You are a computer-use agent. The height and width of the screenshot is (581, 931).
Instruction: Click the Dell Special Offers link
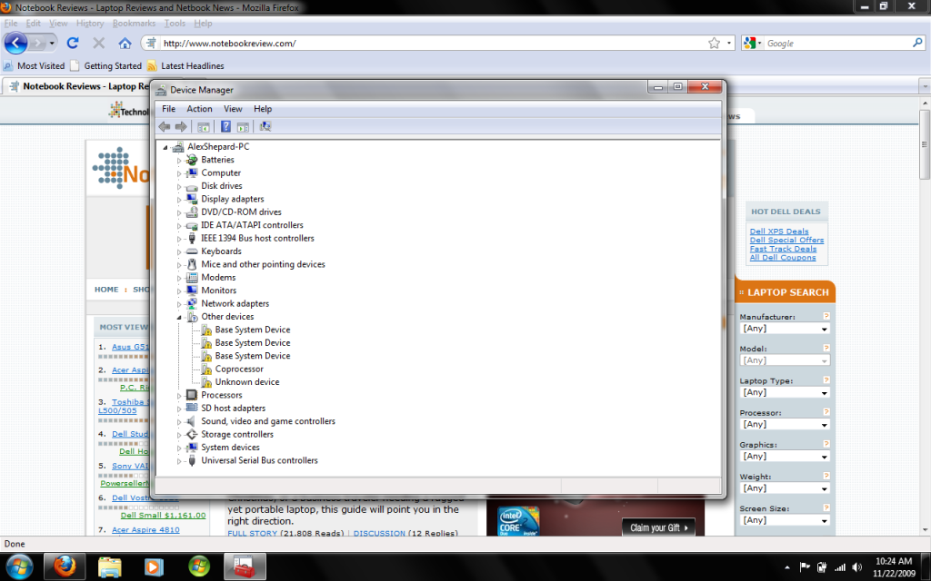[x=786, y=240]
